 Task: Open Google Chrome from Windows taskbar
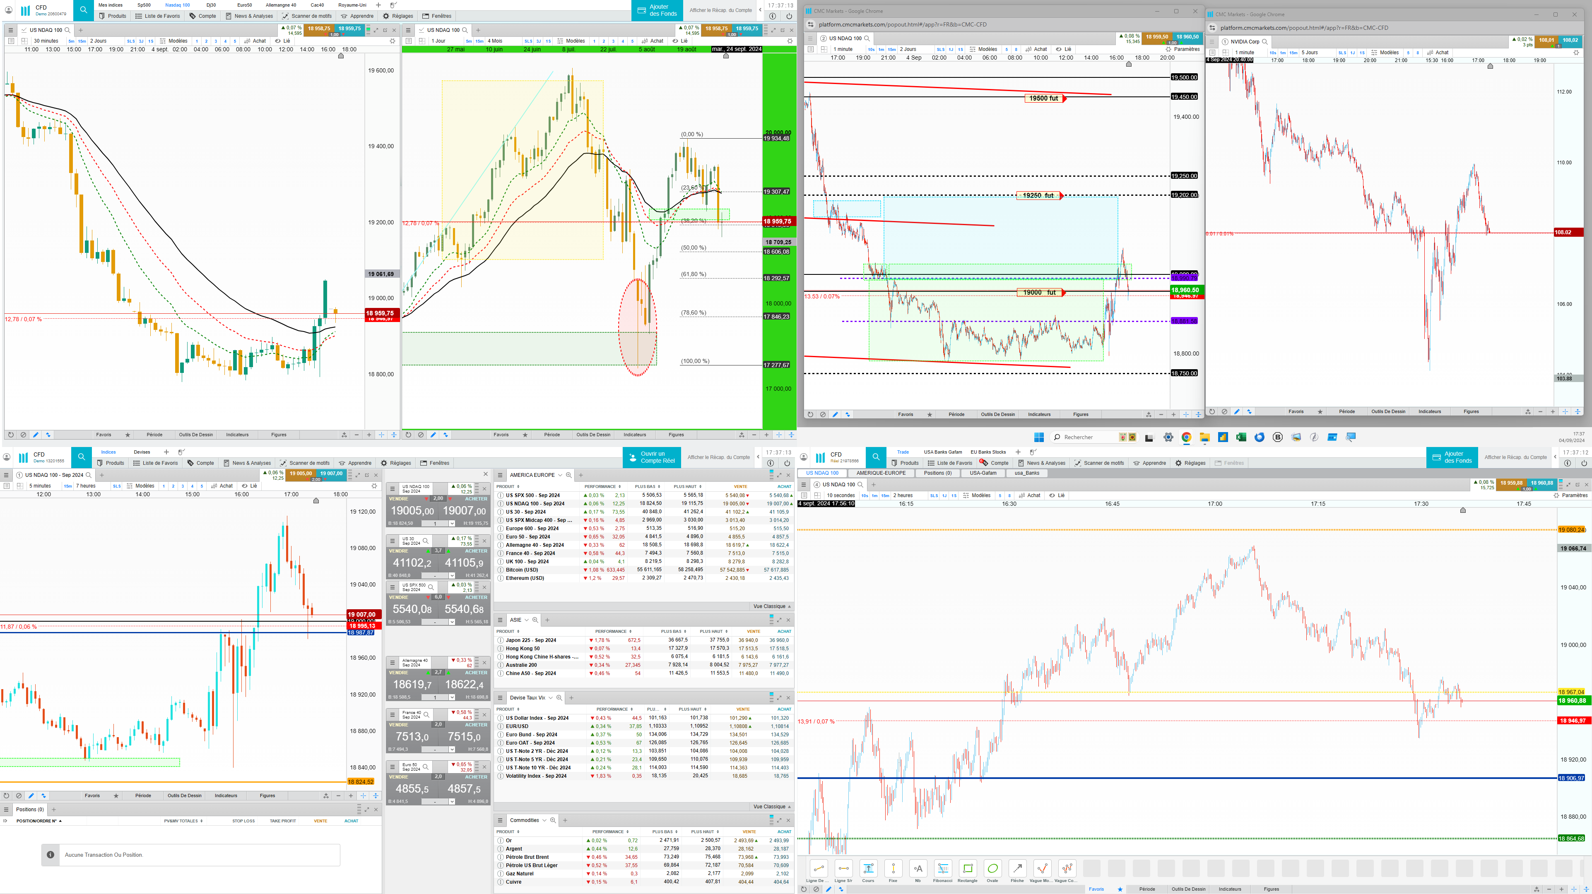point(1186,437)
